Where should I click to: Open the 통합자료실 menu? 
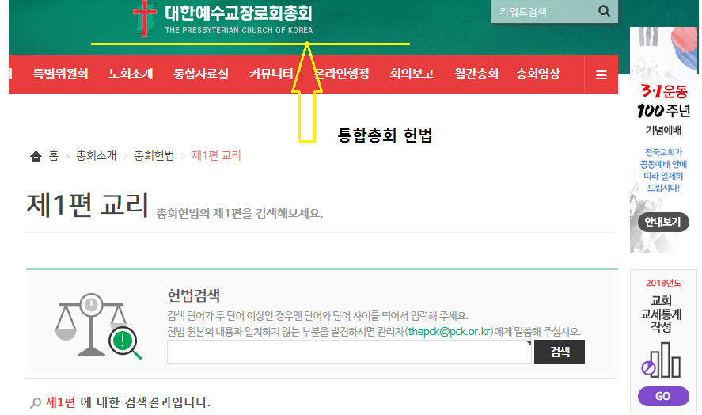[201, 74]
